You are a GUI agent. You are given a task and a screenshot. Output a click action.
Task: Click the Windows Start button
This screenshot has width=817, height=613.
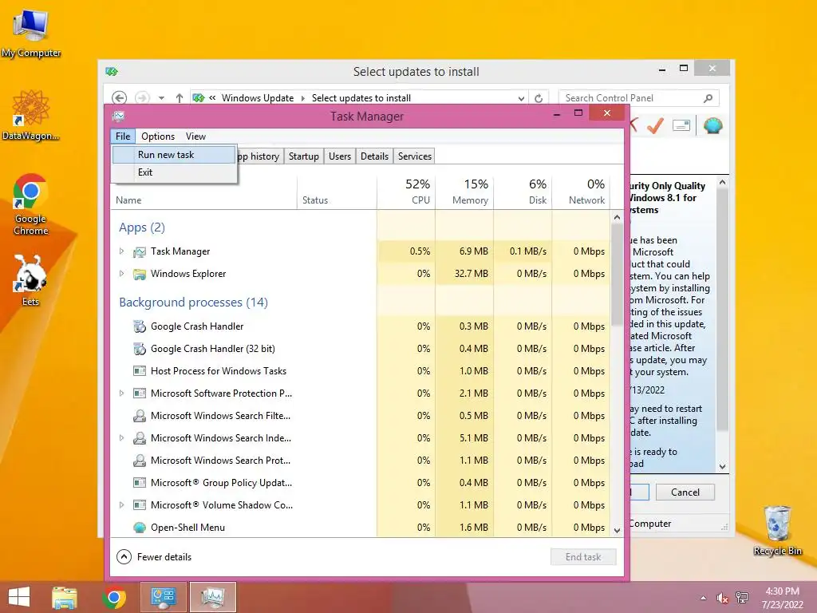19,597
